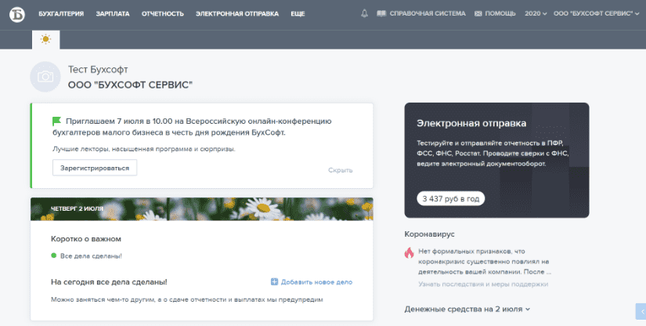Viewport: 646px width, 326px height.
Task: Open the Помощь link
Action: click(x=500, y=13)
